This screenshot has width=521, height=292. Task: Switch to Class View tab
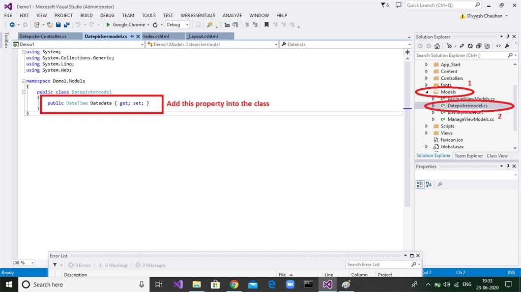[x=497, y=155]
